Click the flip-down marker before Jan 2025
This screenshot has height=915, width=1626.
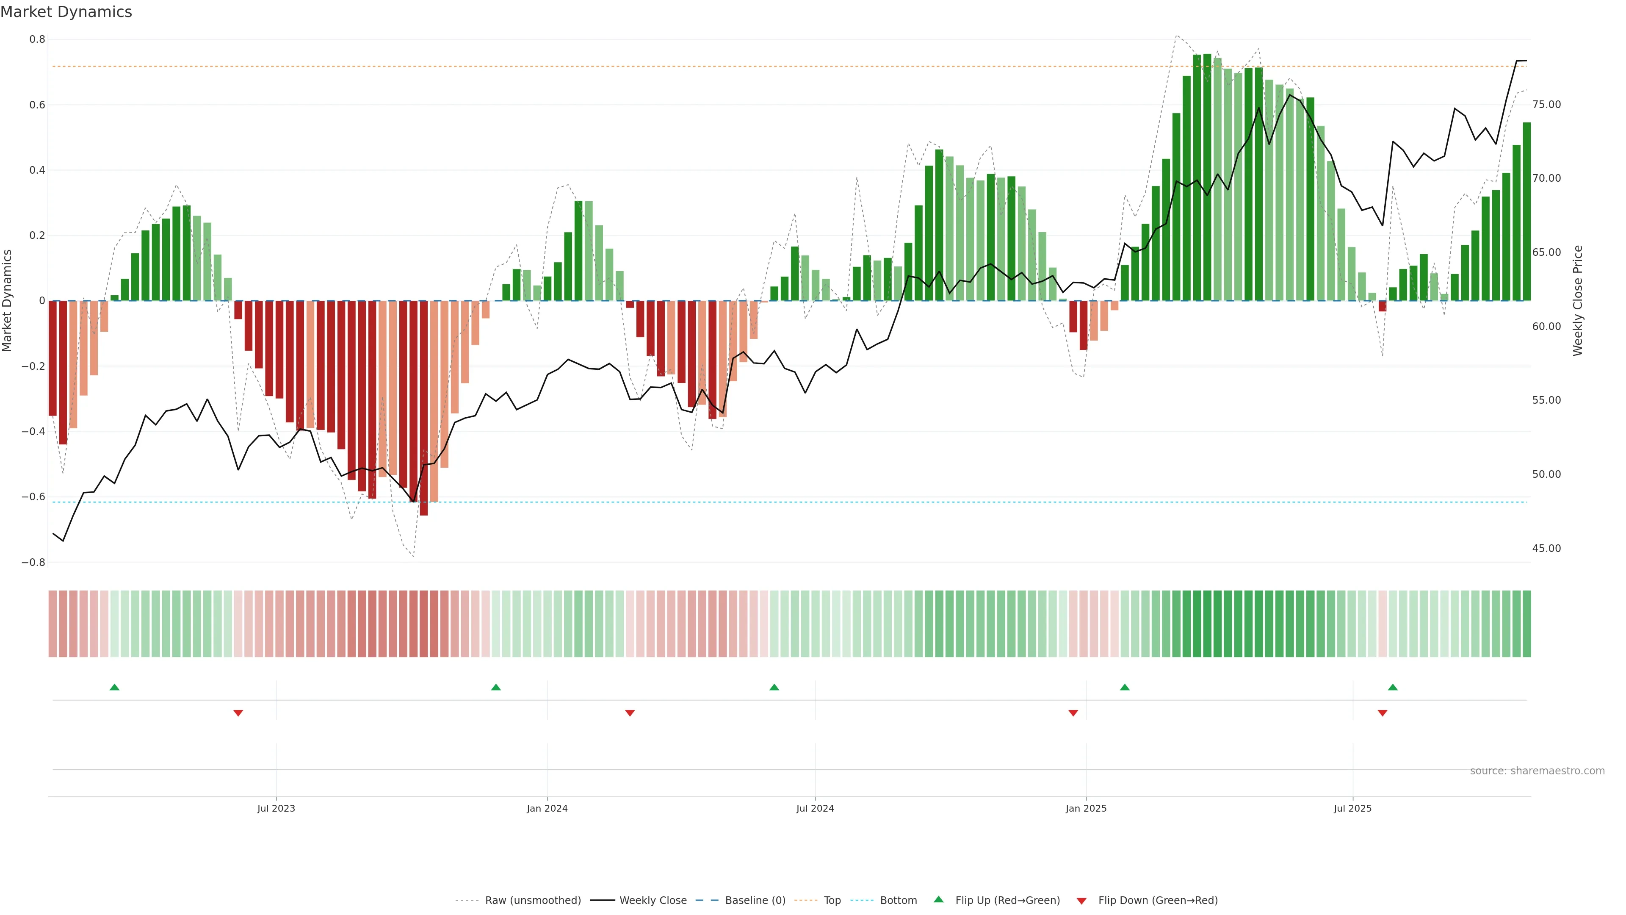tap(1073, 713)
